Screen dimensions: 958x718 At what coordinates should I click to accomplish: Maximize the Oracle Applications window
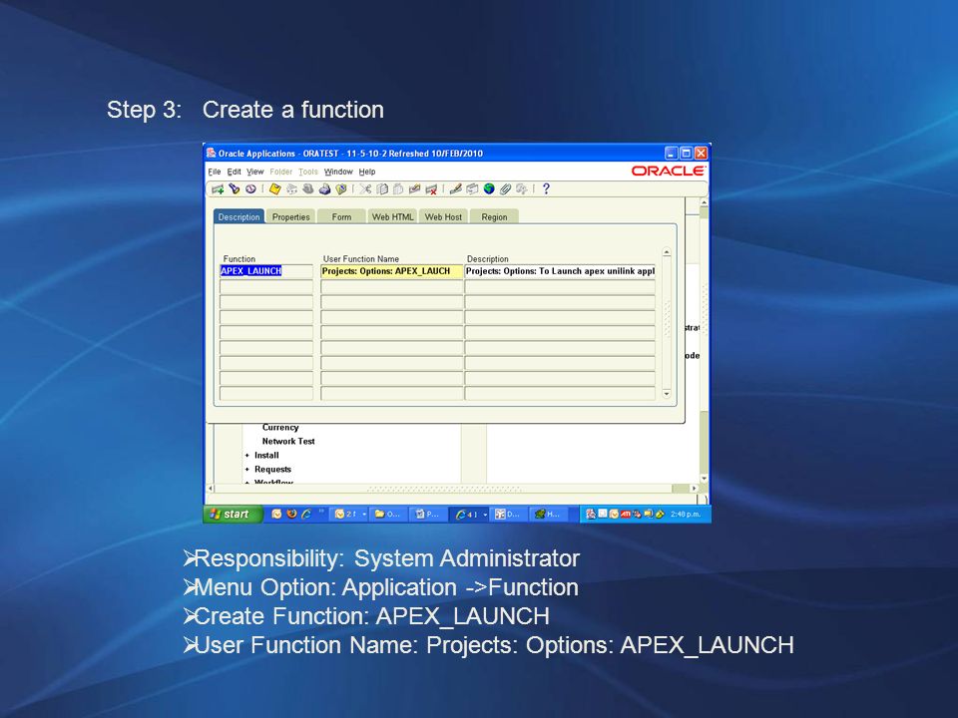click(687, 154)
